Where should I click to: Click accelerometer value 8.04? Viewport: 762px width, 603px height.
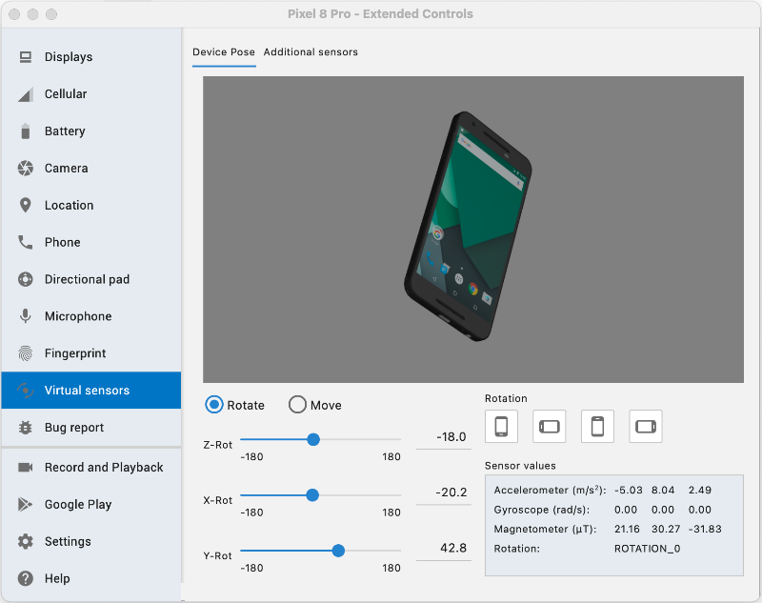point(663,490)
